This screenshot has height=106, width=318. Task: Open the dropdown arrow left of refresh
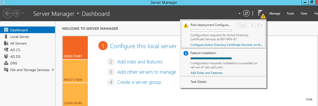click(x=239, y=13)
